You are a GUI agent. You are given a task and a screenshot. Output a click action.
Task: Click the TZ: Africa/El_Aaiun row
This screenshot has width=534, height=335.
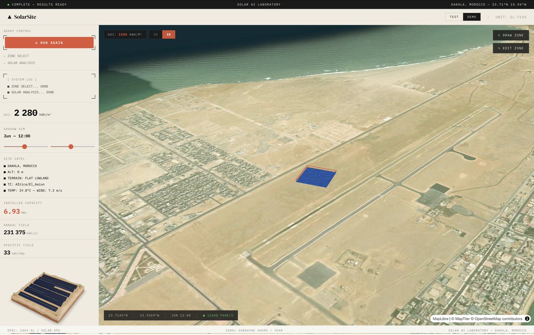click(x=24, y=184)
